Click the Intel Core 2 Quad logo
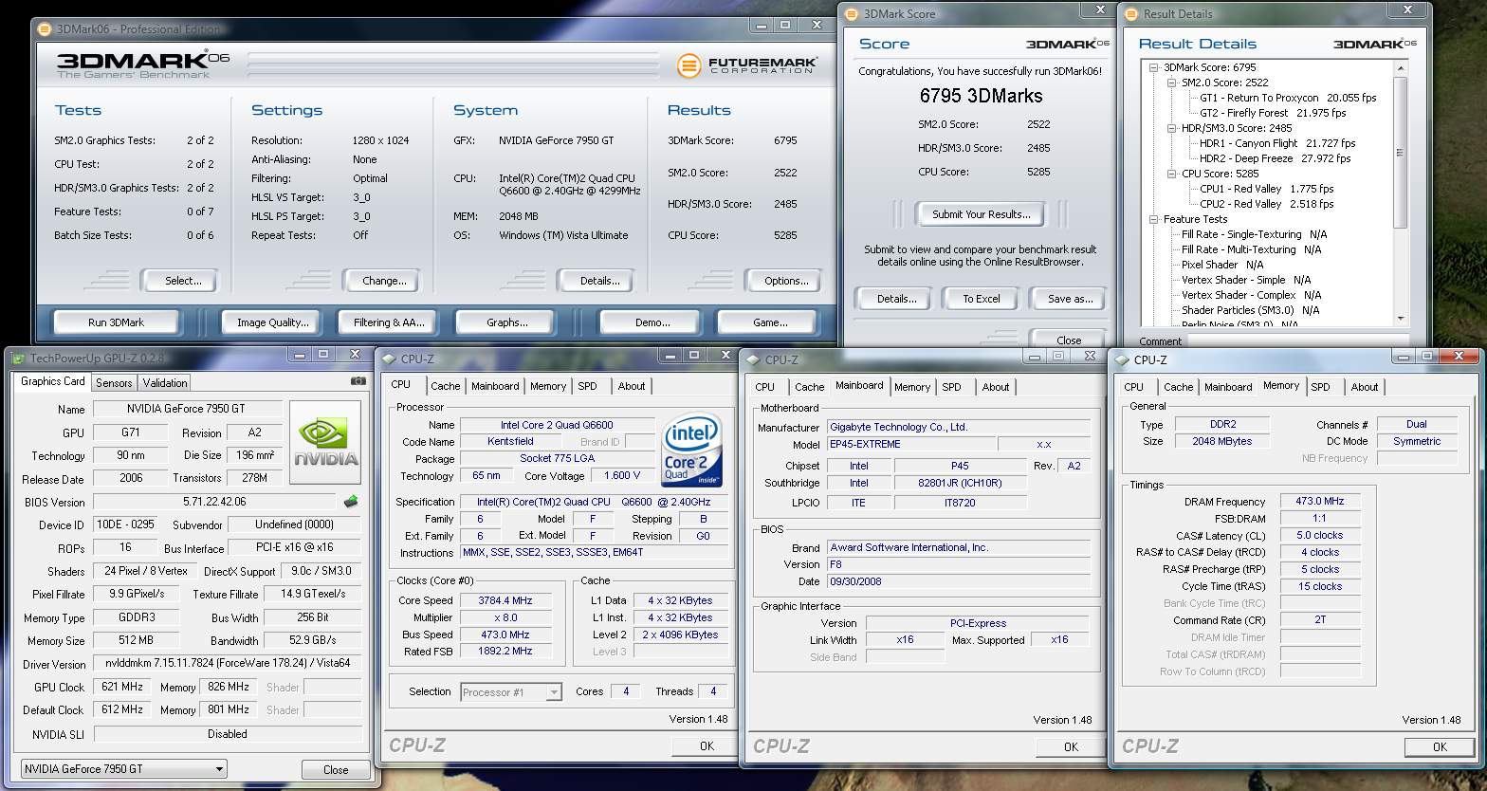 click(x=694, y=450)
